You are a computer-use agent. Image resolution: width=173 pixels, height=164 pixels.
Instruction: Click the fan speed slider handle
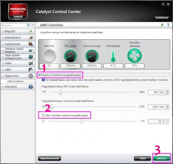(x=82, y=121)
